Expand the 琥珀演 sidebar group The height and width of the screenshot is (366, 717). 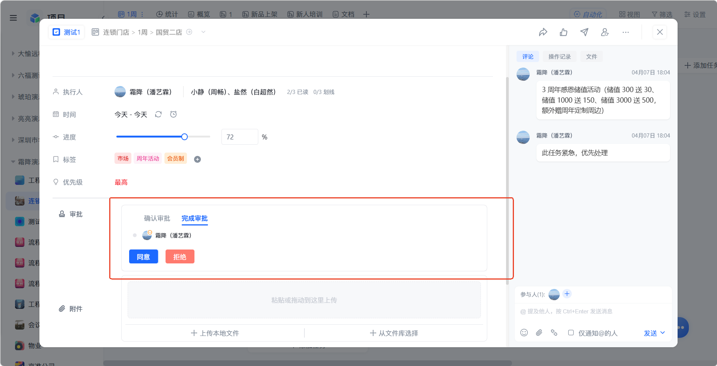(13, 97)
